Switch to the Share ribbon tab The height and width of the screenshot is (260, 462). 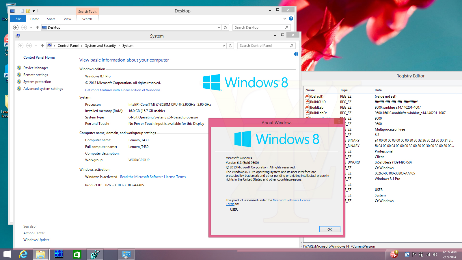pos(51,19)
